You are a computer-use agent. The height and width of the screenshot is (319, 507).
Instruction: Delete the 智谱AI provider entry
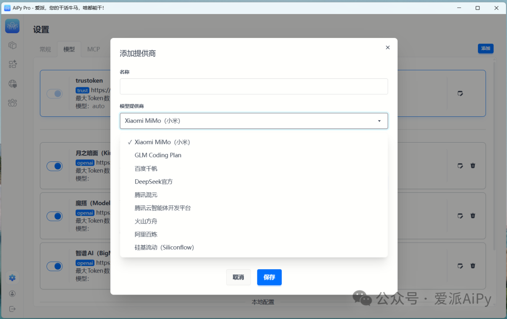[473, 266]
